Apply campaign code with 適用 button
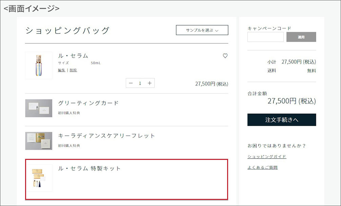 pos(301,37)
